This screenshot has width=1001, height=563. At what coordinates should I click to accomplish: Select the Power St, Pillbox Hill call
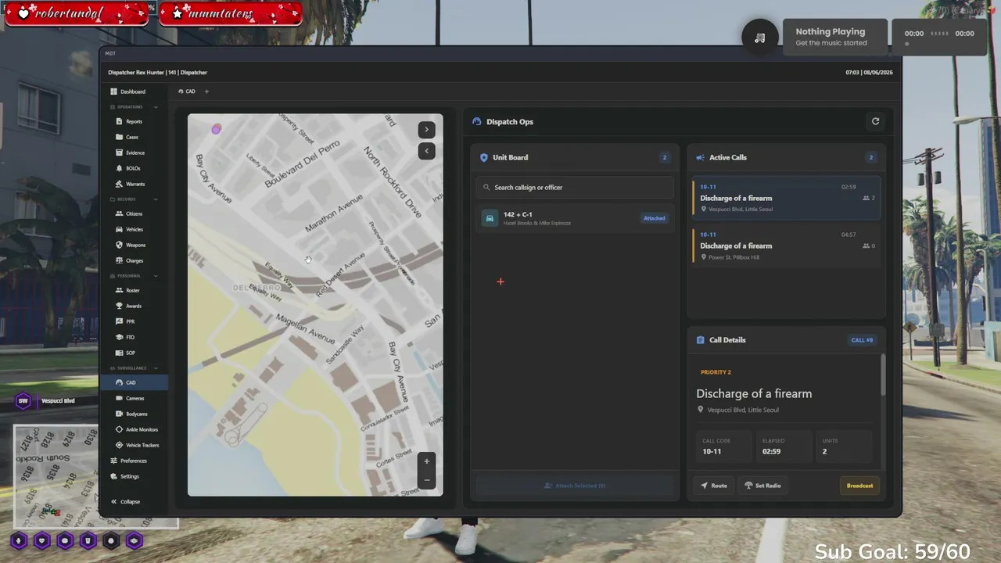[786, 246]
